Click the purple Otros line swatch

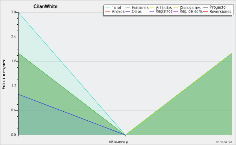tap(127, 11)
